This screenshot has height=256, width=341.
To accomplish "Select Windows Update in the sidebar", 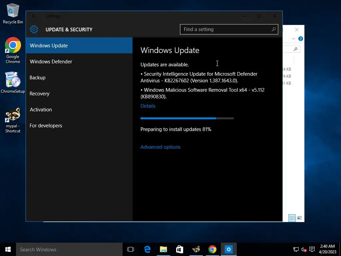I will click(x=79, y=45).
